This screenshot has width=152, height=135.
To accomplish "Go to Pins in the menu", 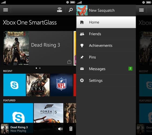I will point(106,57).
